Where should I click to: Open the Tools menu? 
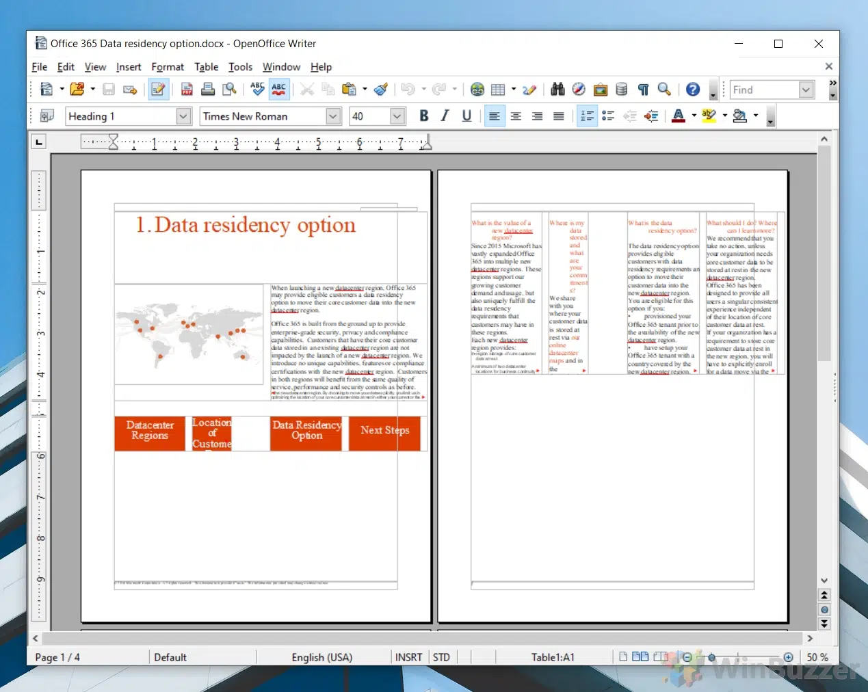pyautogui.click(x=240, y=67)
